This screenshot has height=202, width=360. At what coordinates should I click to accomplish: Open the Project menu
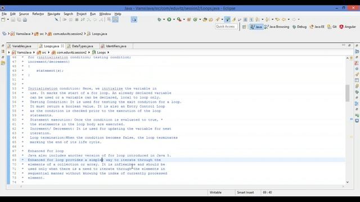pyautogui.click(x=82, y=14)
